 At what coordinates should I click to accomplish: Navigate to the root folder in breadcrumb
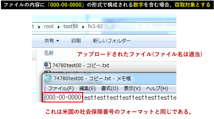click(x=48, y=27)
